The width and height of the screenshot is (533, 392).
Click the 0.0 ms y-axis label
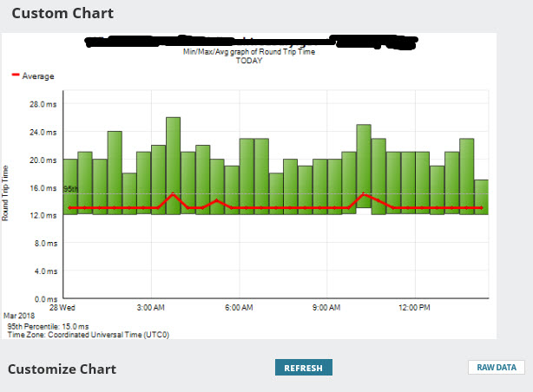pyautogui.click(x=45, y=299)
